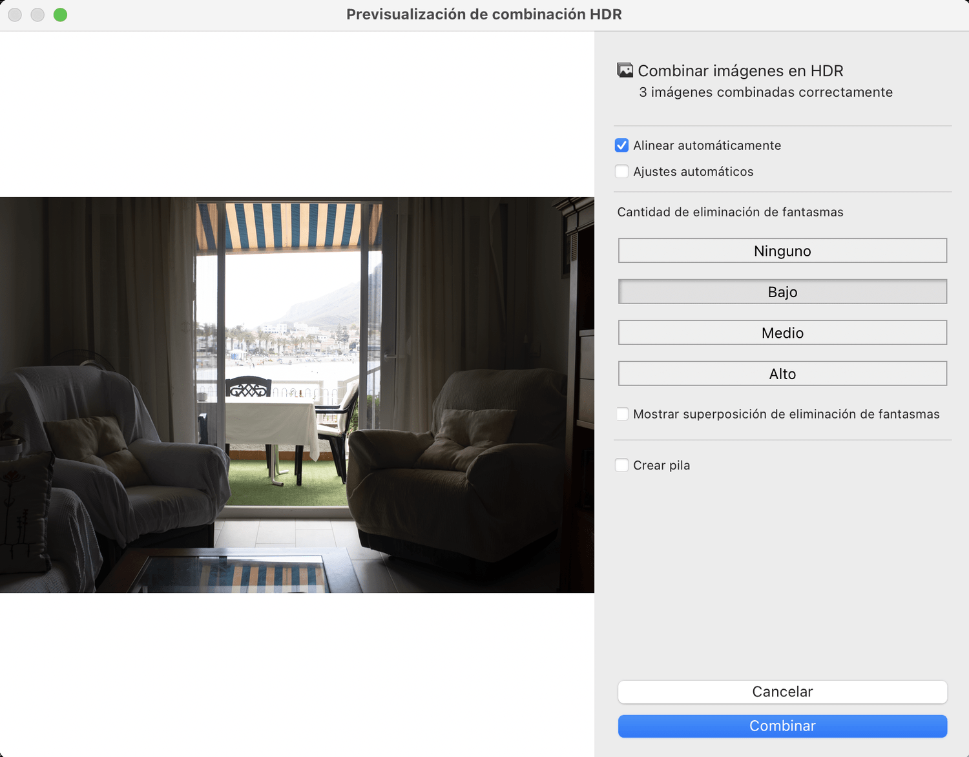Click the HDR merge image icon
Screen dimensions: 969x757
(625, 70)
